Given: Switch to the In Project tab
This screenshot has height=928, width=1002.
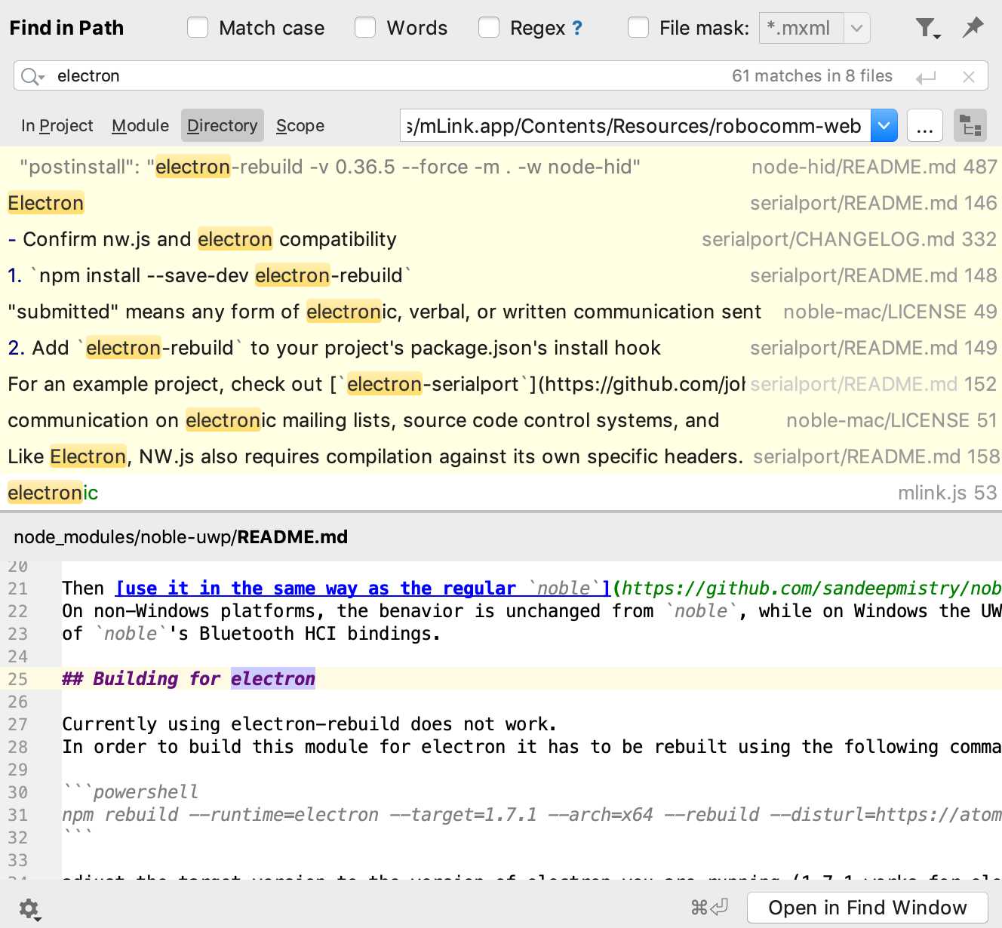Looking at the screenshot, I should click(x=57, y=126).
